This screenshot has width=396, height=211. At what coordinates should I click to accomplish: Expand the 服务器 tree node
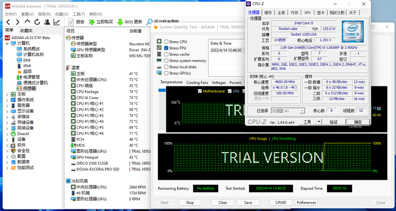click(7, 105)
